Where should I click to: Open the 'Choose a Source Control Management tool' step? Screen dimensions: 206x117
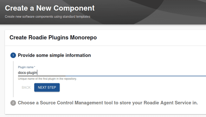108,103
